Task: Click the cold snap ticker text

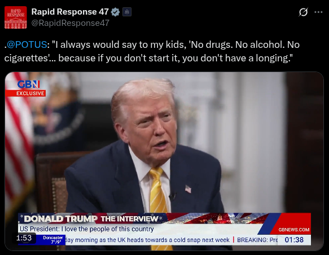Action: [147, 240]
